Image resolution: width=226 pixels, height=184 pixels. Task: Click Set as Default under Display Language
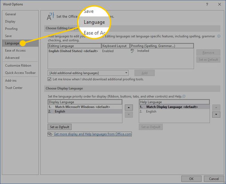pos(59,127)
